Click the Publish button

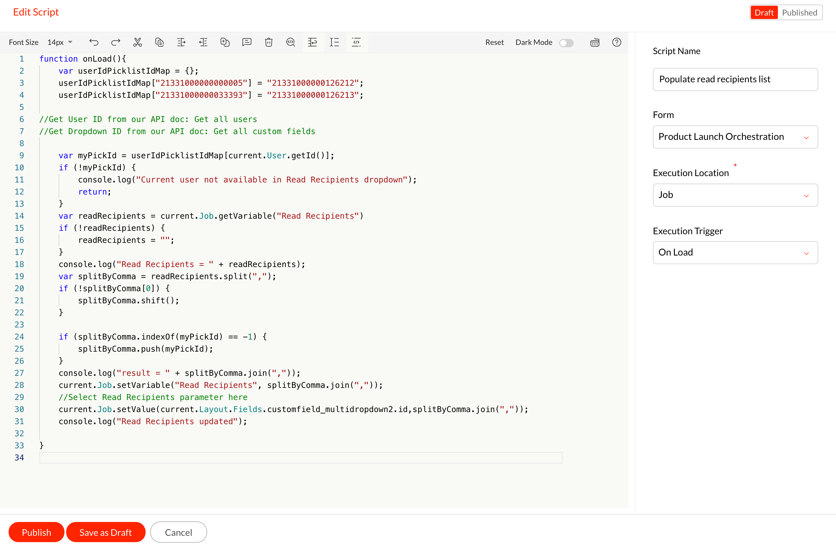(36, 532)
